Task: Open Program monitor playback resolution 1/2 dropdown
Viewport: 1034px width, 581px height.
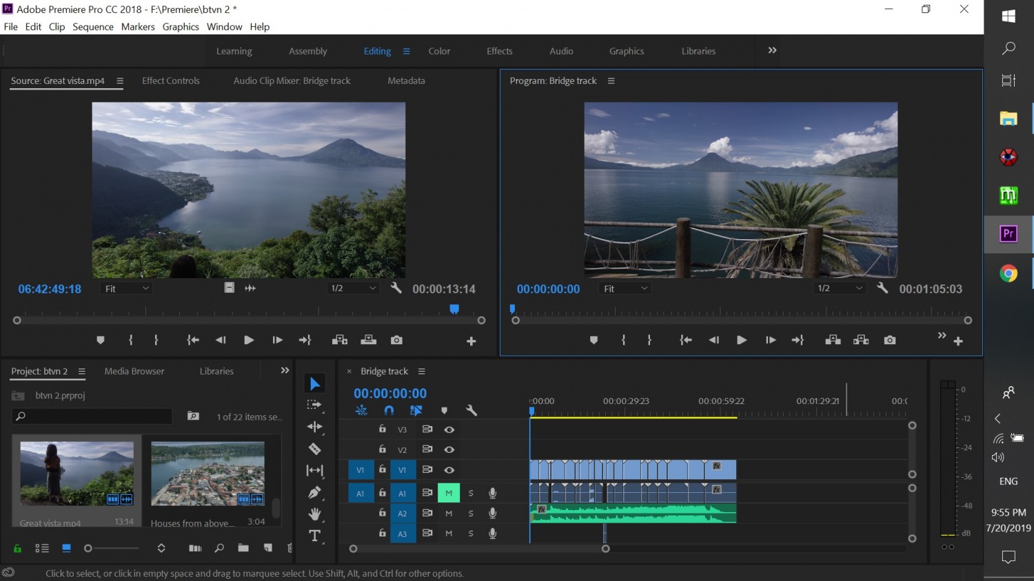Action: [840, 288]
